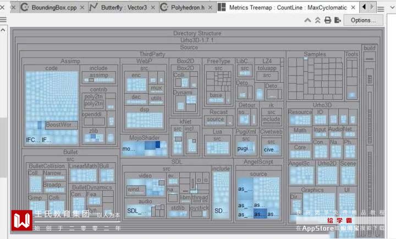This screenshot has width=396, height=239.
Task: Switch to the Butterfly : Vector3 tab
Action: point(124,8)
